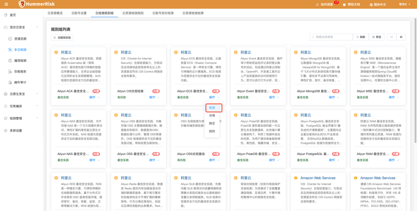Open 操作 dropdown on Aliyun PolarDB card
Screen dimensions: 417x211
[274, 160]
